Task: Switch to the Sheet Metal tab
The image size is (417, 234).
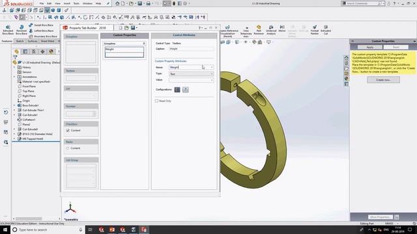Action: tap(48, 41)
